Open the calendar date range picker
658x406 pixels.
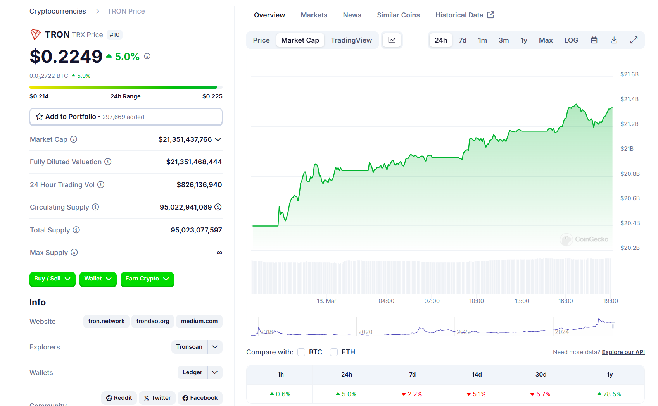point(594,40)
